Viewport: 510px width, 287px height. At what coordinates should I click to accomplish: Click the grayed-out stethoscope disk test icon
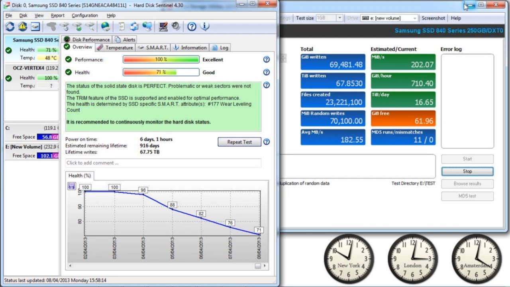click(x=51, y=27)
